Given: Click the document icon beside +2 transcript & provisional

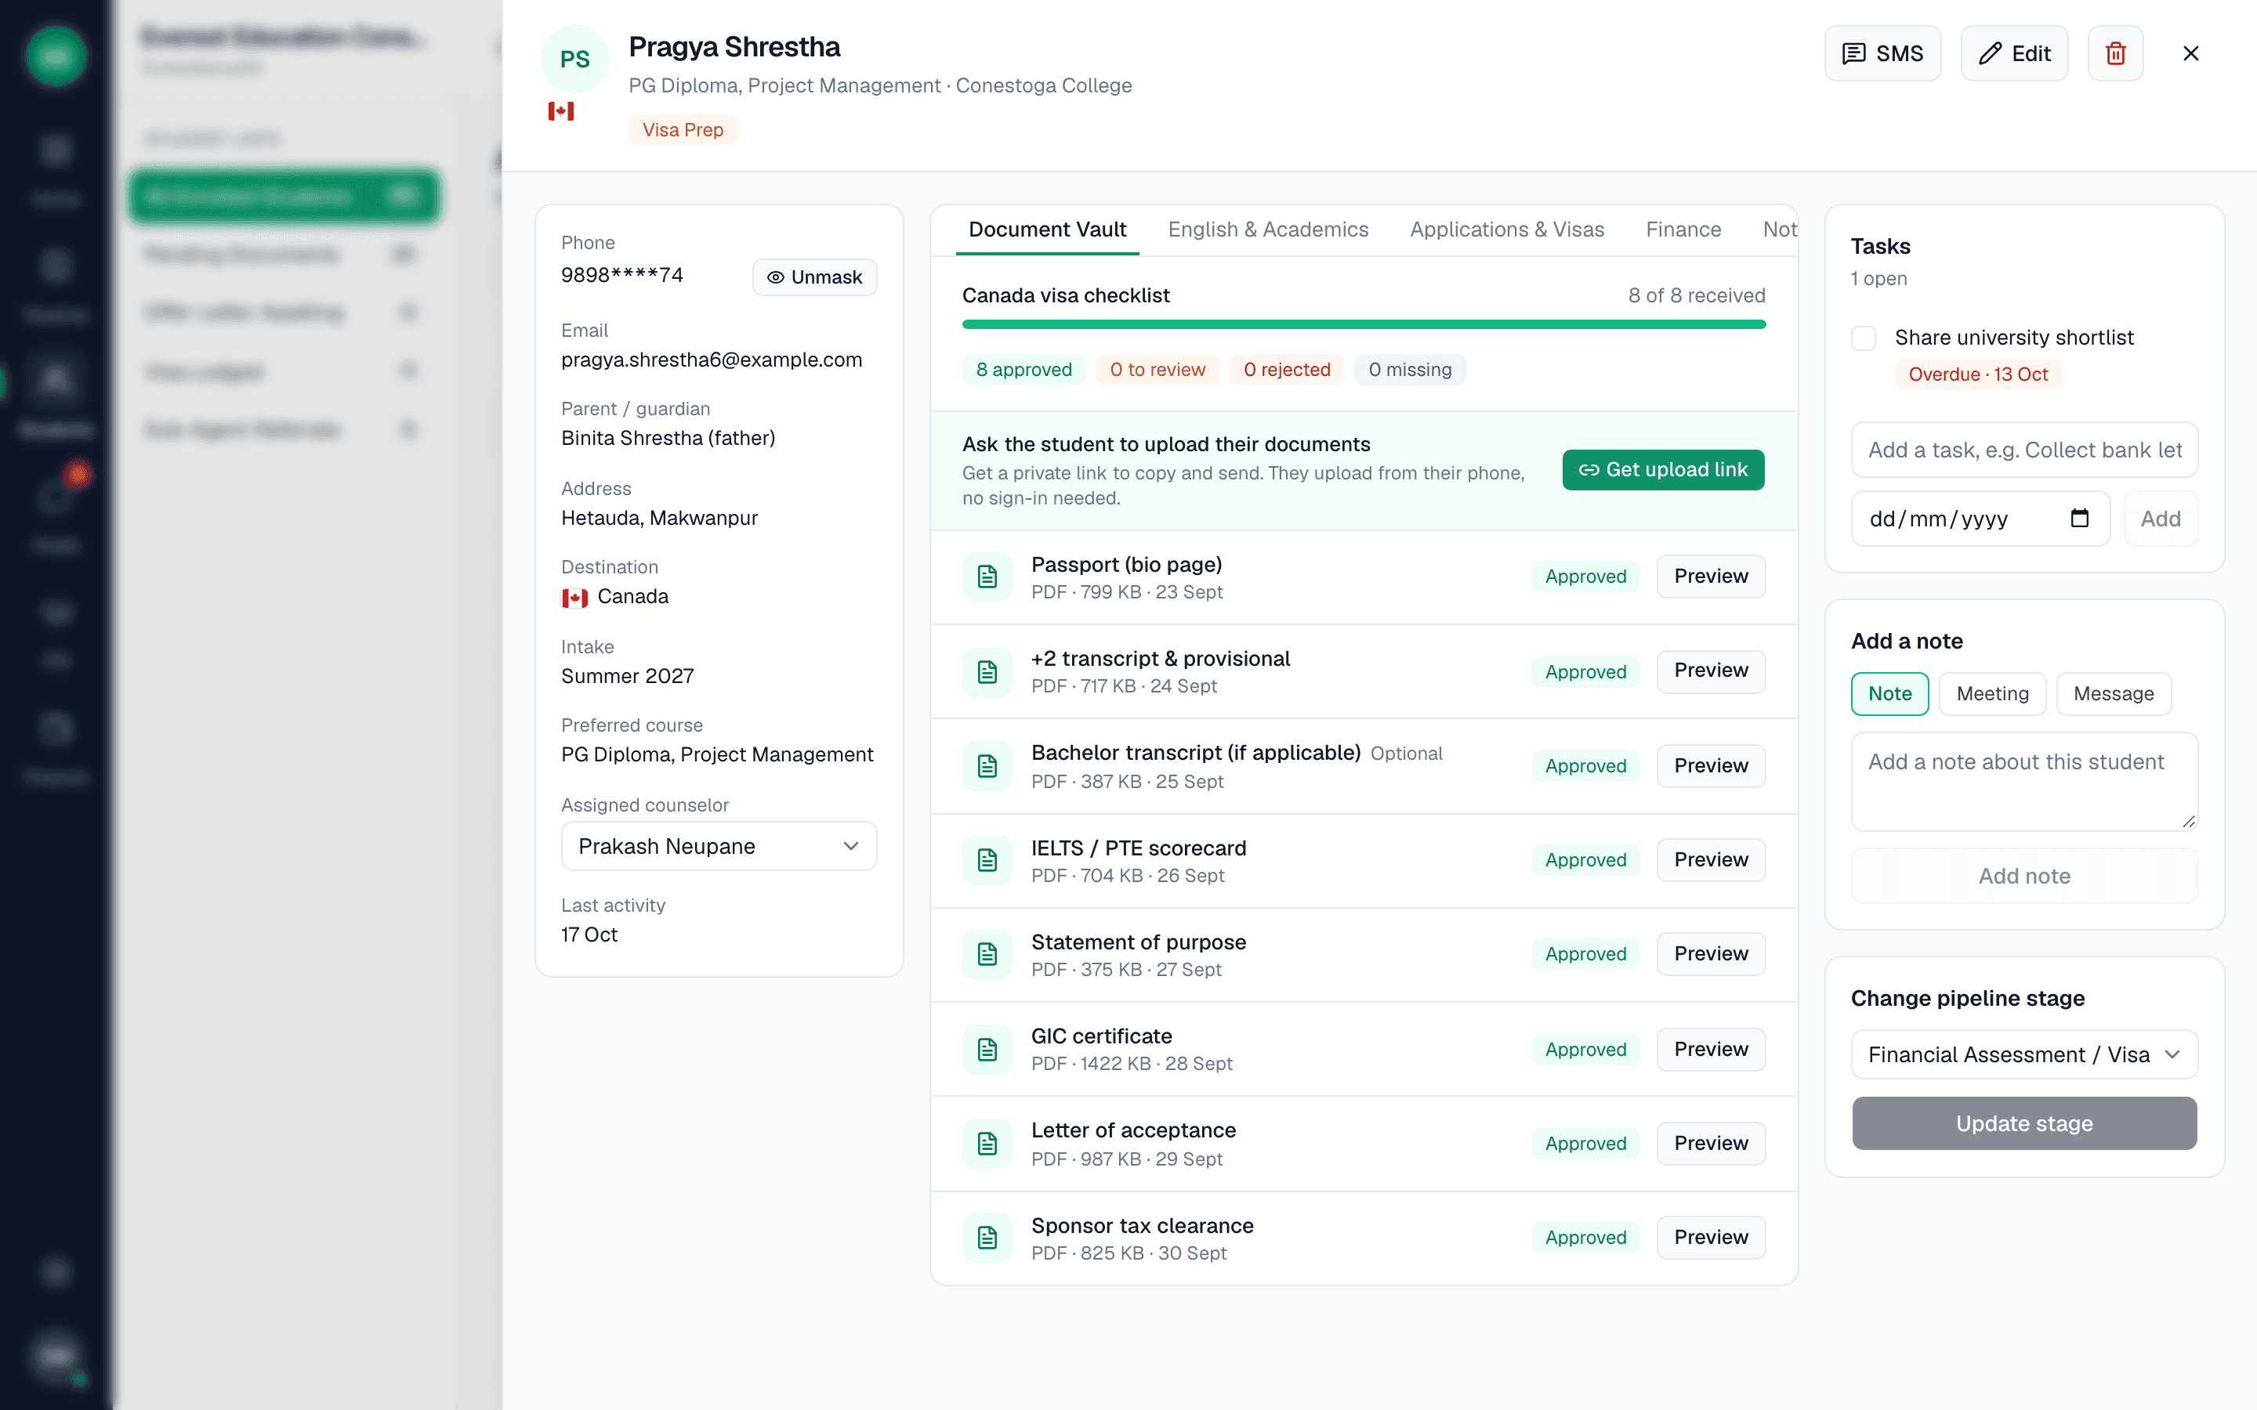Looking at the screenshot, I should tap(987, 671).
